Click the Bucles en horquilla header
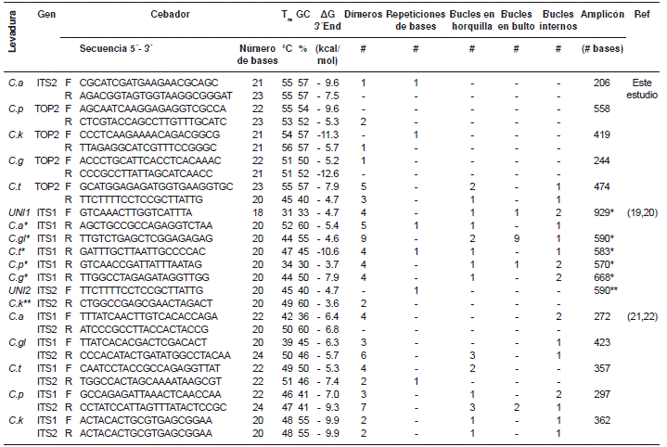This screenshot has height=447, width=667. tap(470, 21)
